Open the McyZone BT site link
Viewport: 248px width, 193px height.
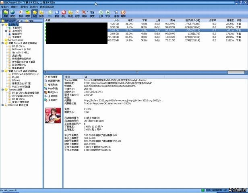[x=21, y=86]
